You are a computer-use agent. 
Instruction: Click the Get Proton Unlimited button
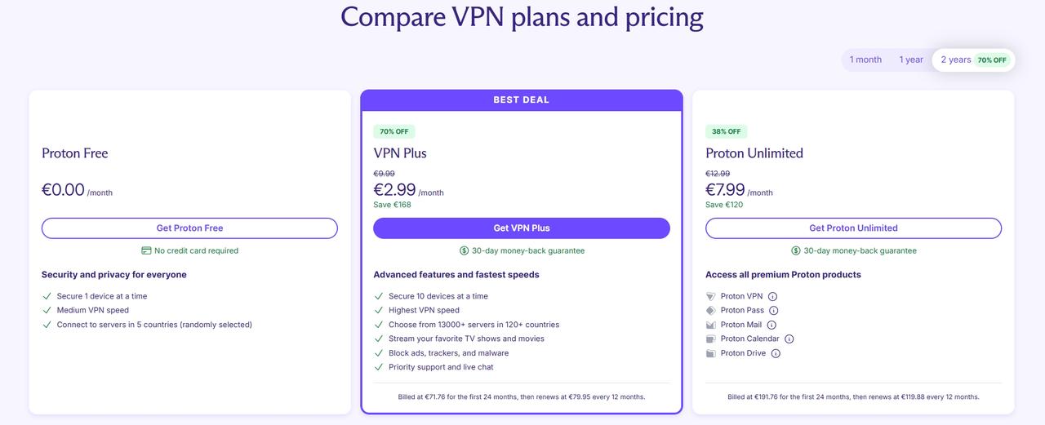point(853,228)
